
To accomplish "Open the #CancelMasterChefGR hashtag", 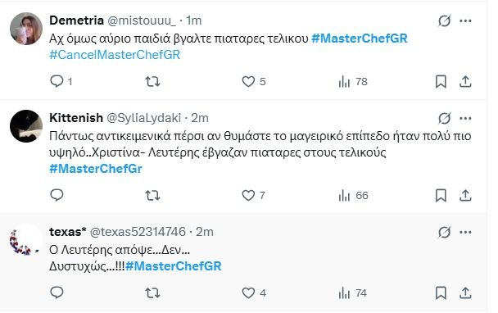I will tap(115, 55).
